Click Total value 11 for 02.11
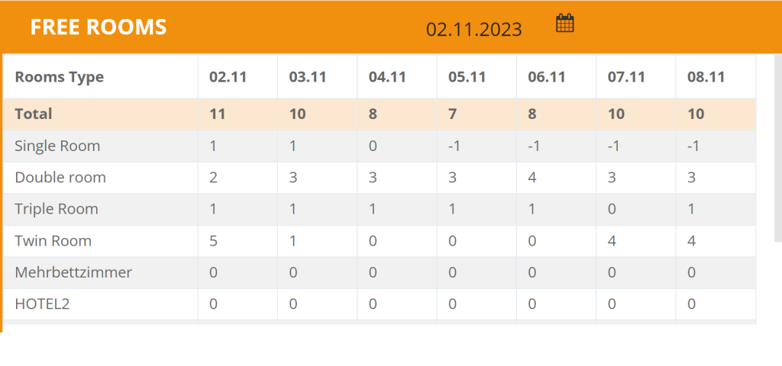Image resolution: width=782 pixels, height=366 pixels. point(218,114)
